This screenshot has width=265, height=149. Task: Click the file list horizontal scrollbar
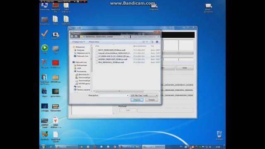point(119,91)
